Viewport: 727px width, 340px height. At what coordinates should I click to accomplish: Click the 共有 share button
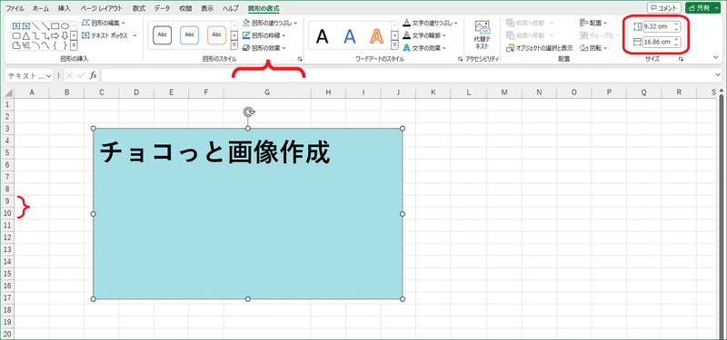pos(702,8)
